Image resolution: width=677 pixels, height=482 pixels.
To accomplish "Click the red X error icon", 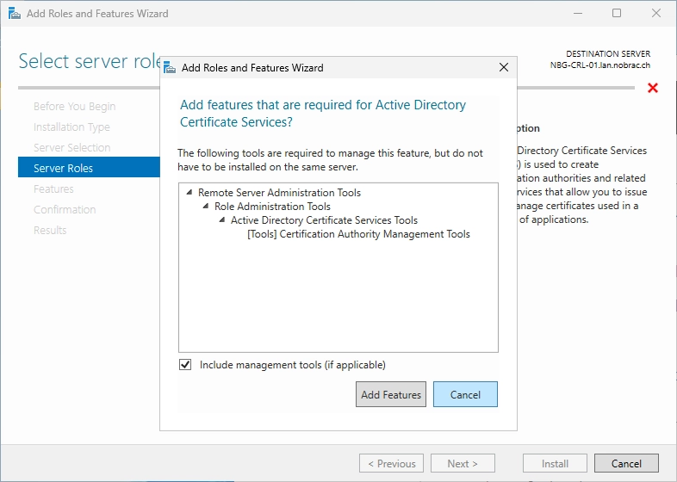I will tap(653, 88).
